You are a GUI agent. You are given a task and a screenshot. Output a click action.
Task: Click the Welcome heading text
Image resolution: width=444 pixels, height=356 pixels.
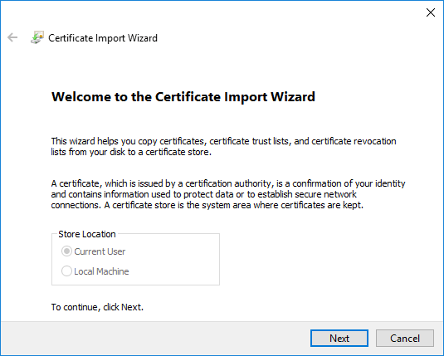[183, 97]
